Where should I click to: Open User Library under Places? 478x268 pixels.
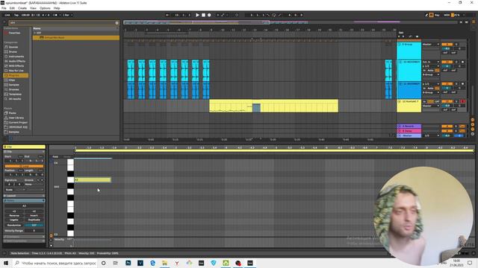(x=16, y=118)
